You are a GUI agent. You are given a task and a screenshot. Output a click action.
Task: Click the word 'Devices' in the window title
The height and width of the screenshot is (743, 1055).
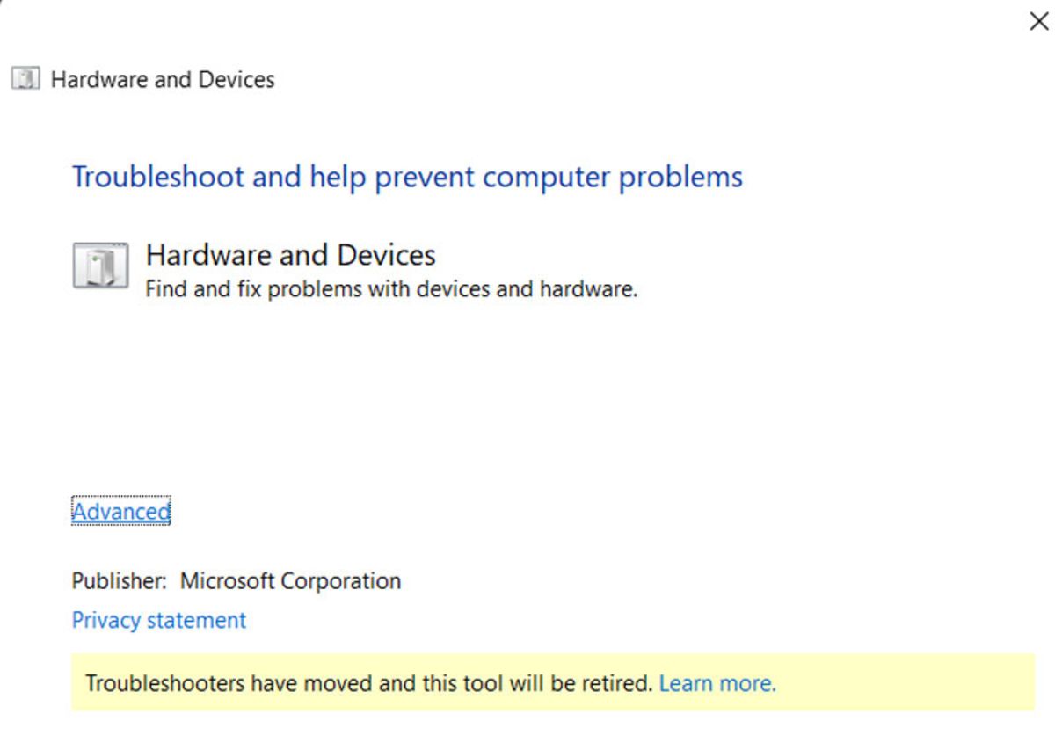click(x=236, y=79)
